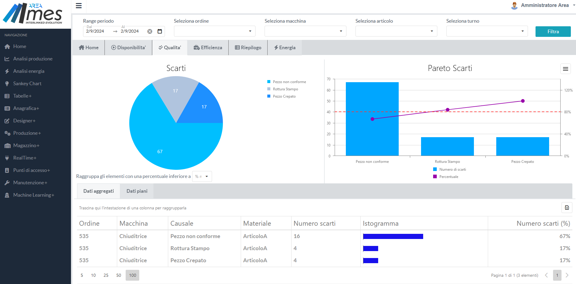Click the Pezzo Crepato Pareto bar
The width and height of the screenshot is (576, 284).
point(523,147)
